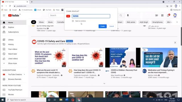
Task: Open the Windows notification center icon
Action: coord(178,100)
